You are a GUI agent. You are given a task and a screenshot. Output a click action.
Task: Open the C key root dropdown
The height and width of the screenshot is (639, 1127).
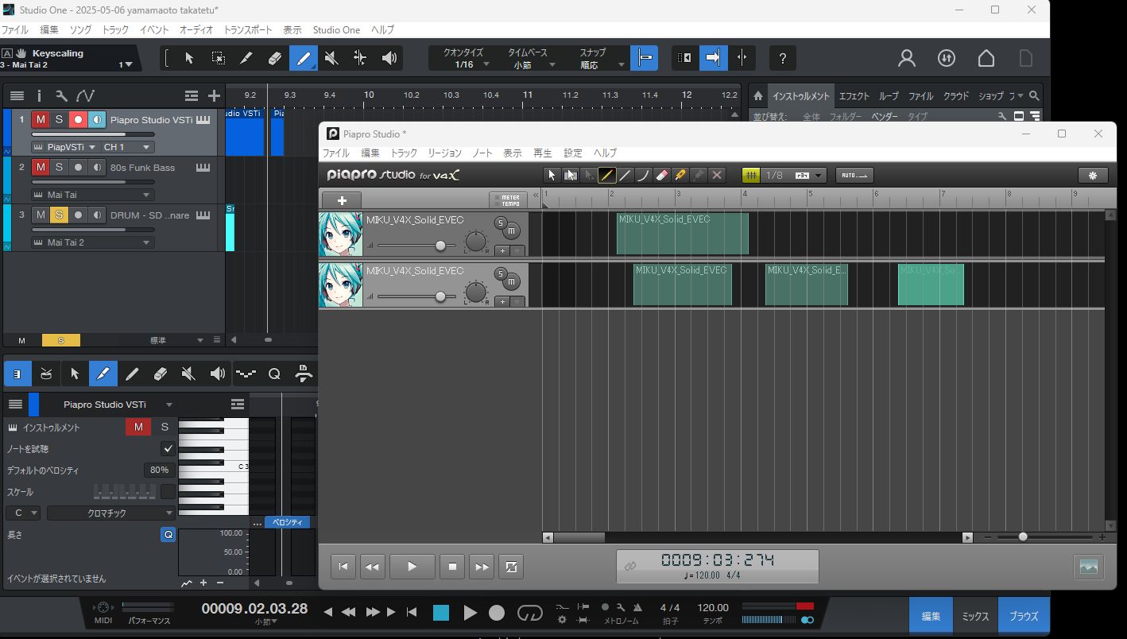tap(24, 513)
